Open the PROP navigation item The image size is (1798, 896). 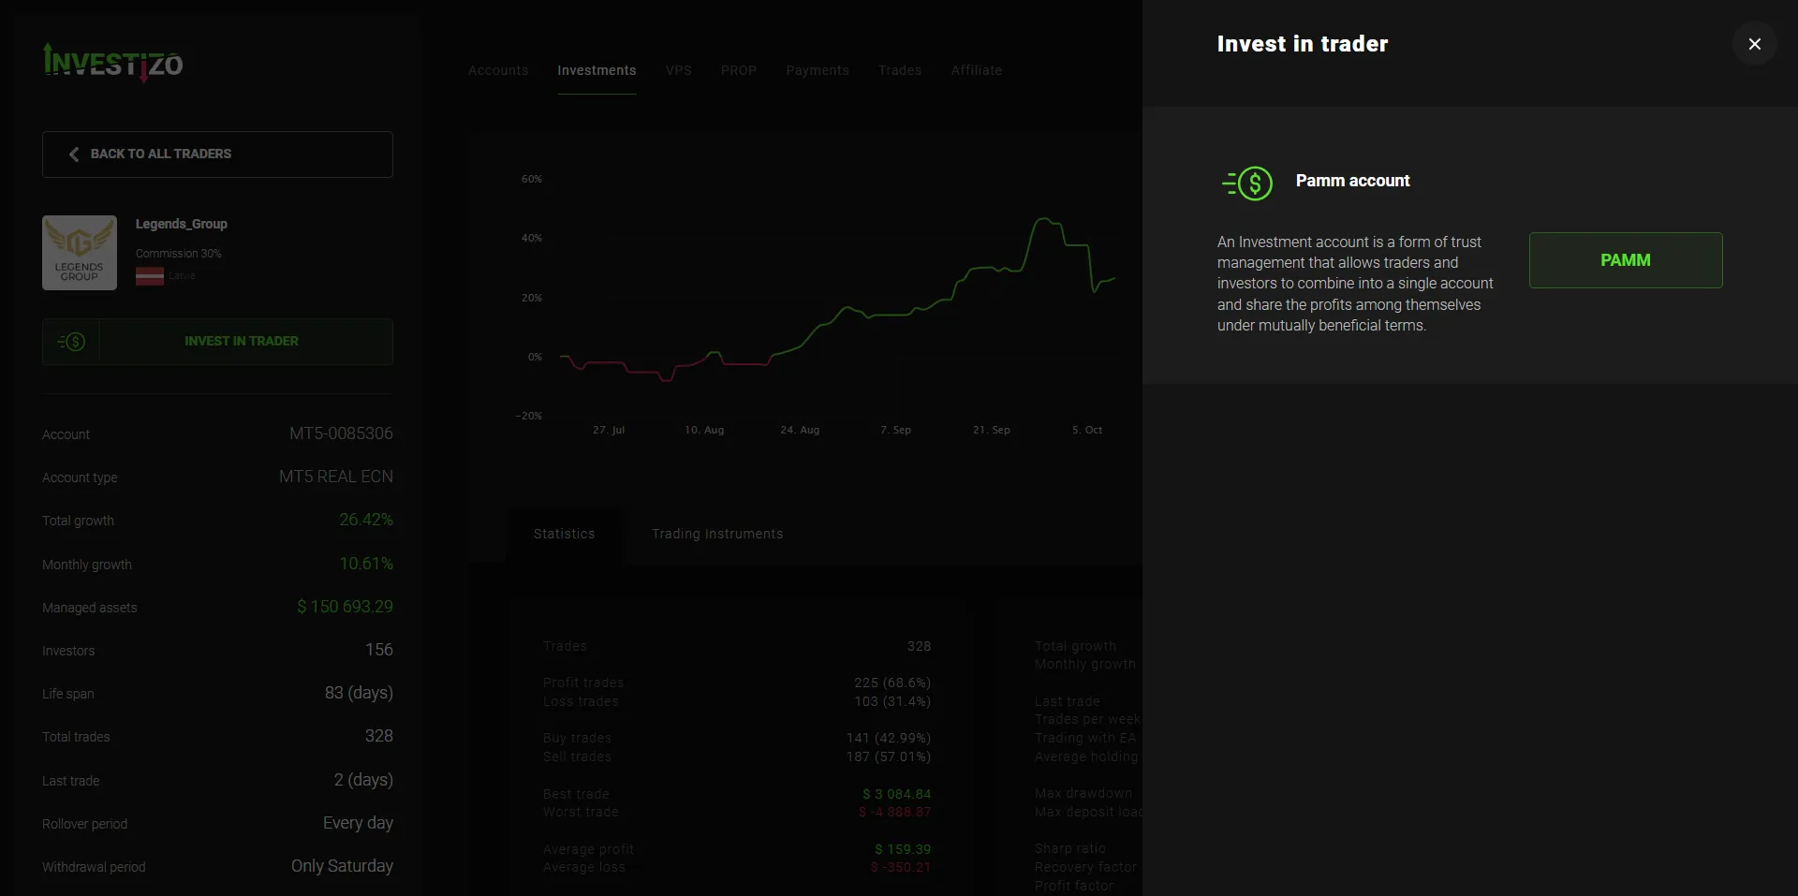coord(739,70)
